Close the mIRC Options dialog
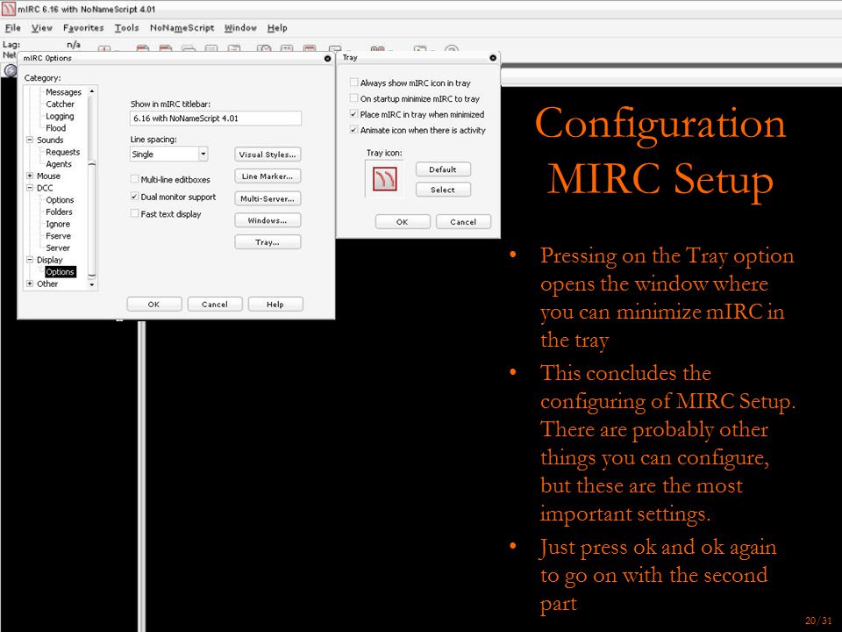Viewport: 842px width, 632px height. click(327, 58)
